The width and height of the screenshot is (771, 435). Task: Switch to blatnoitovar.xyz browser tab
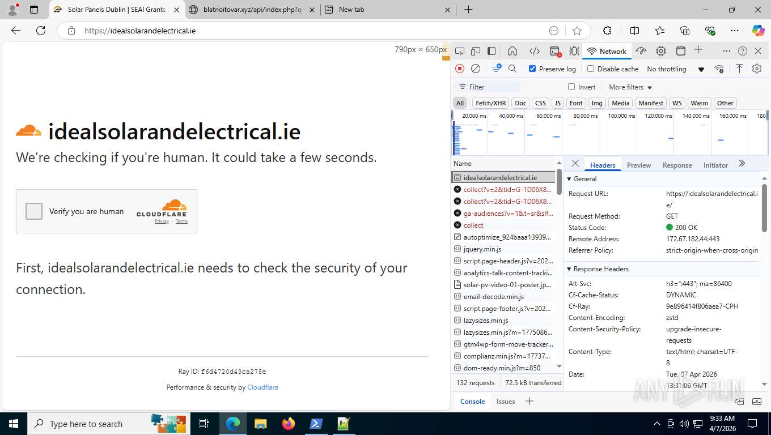pyautogui.click(x=252, y=10)
